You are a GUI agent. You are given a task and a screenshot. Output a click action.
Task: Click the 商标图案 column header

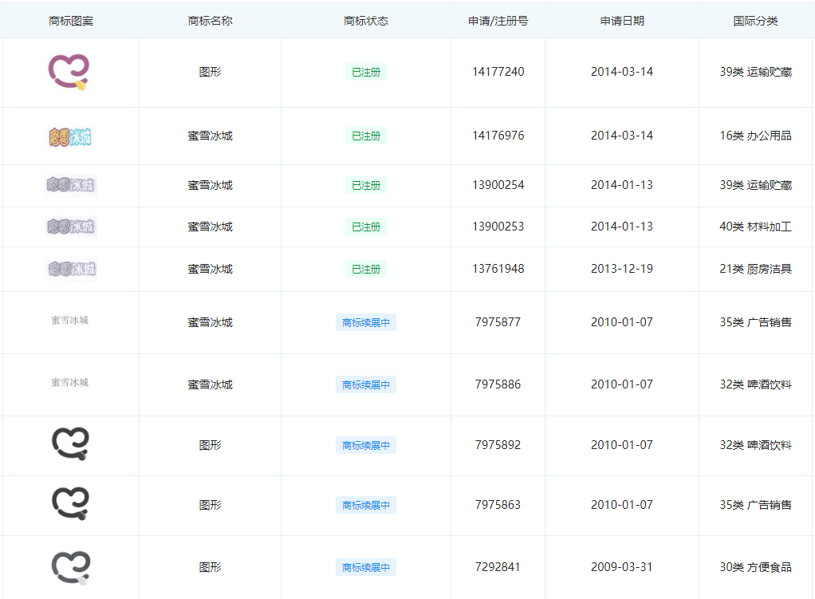pyautogui.click(x=70, y=21)
